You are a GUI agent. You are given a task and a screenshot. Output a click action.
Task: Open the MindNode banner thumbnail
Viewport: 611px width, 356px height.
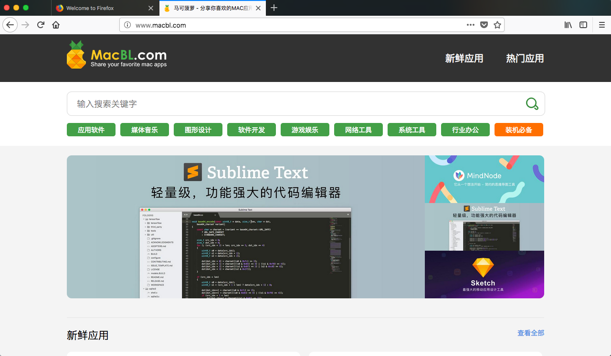click(485, 179)
